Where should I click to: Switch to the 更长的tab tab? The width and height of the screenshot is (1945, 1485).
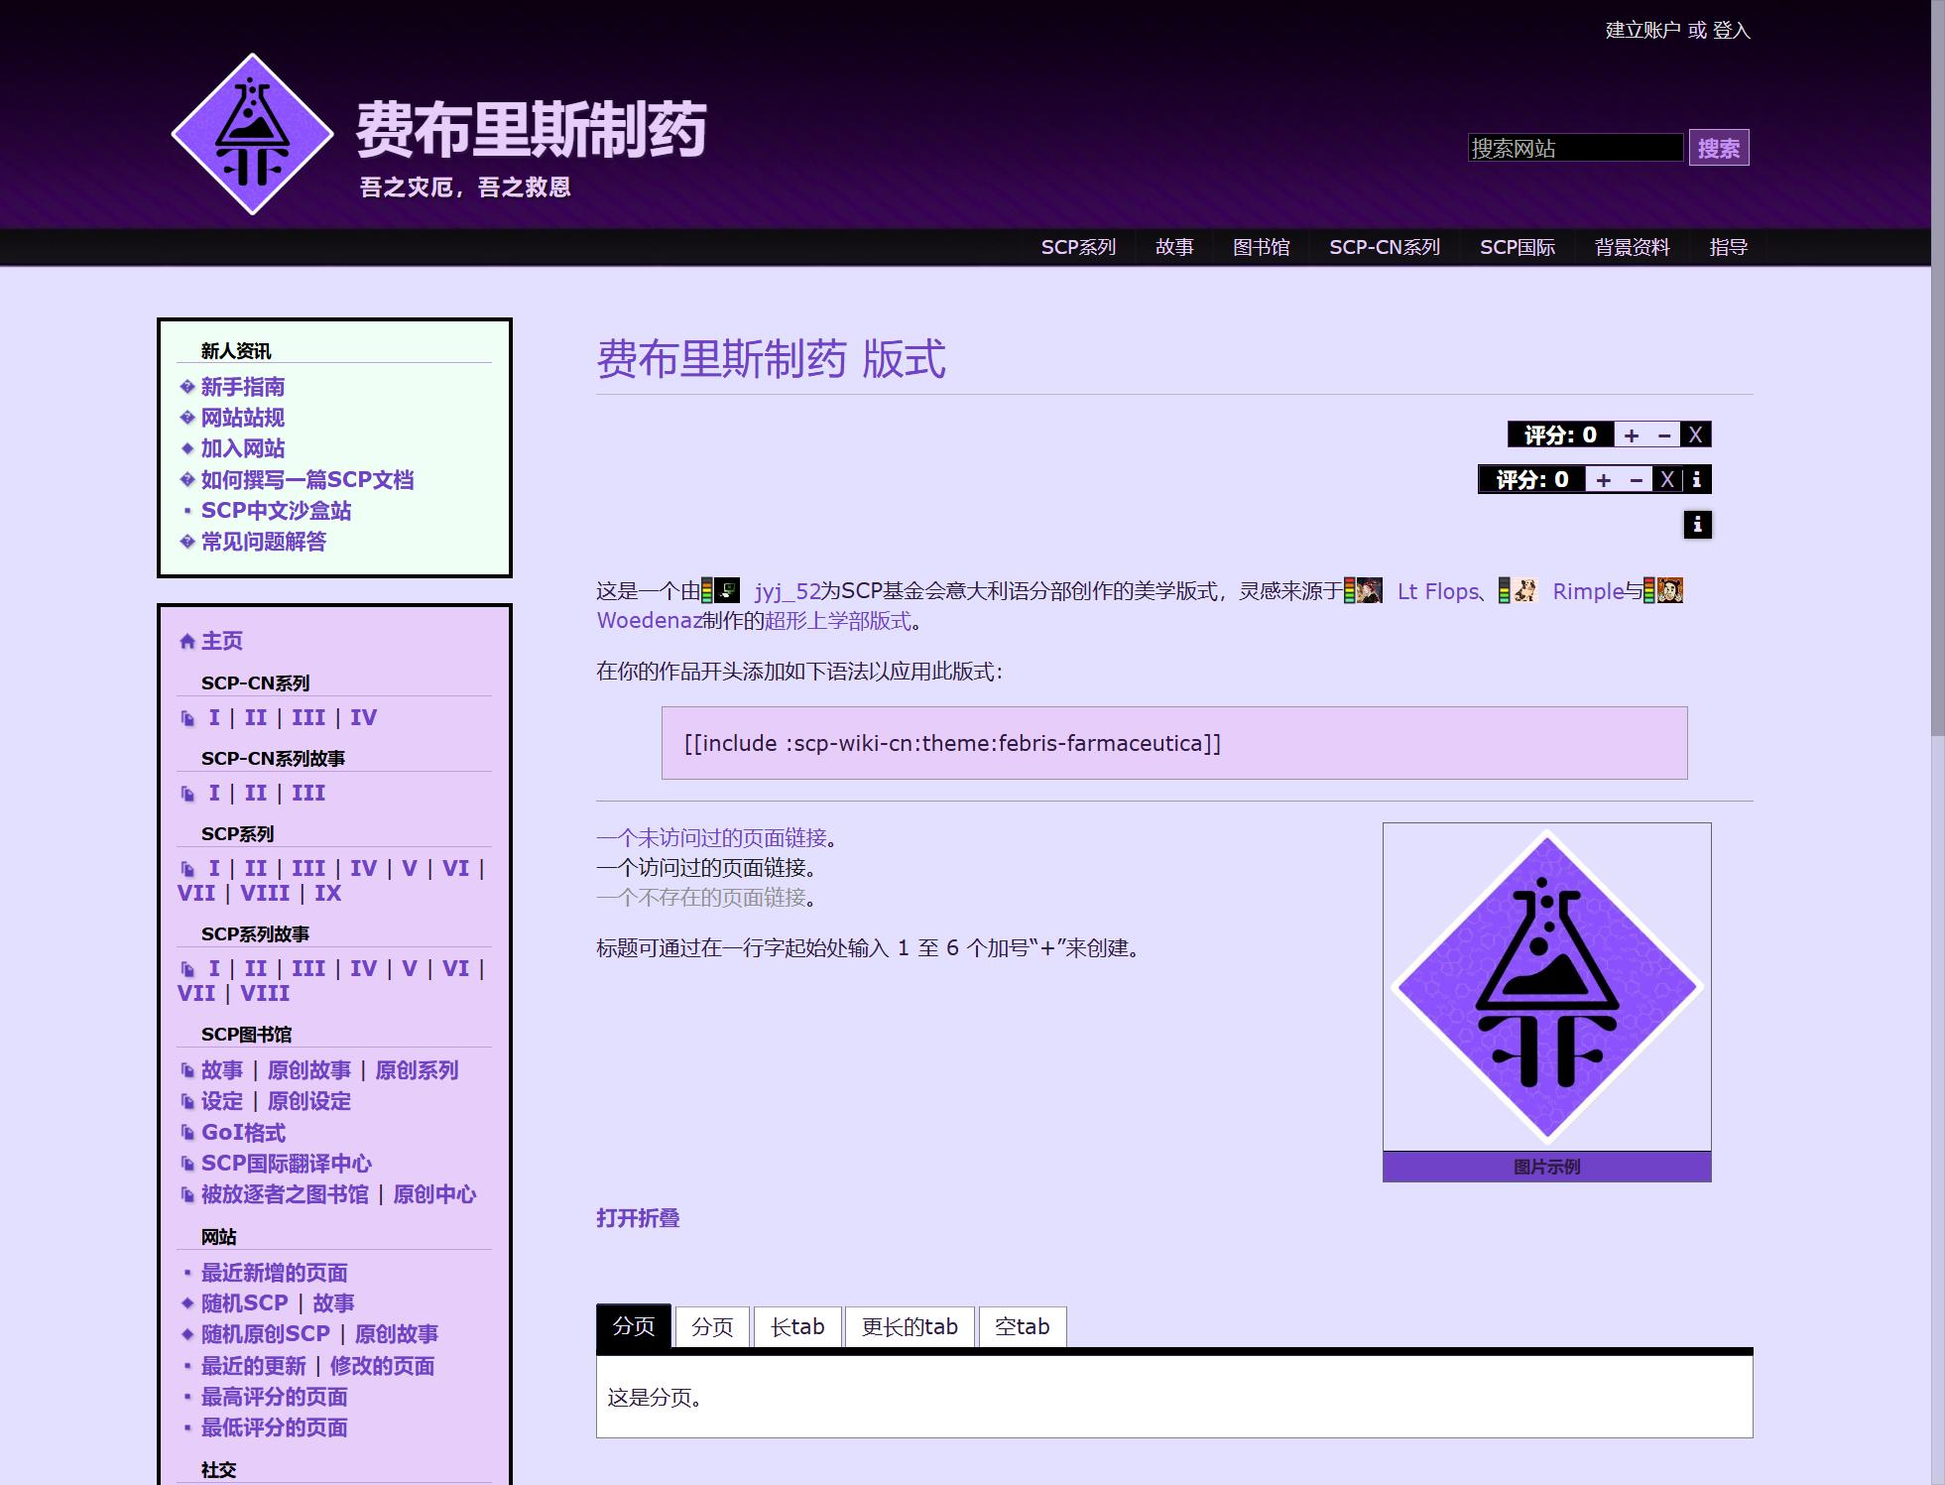[909, 1327]
